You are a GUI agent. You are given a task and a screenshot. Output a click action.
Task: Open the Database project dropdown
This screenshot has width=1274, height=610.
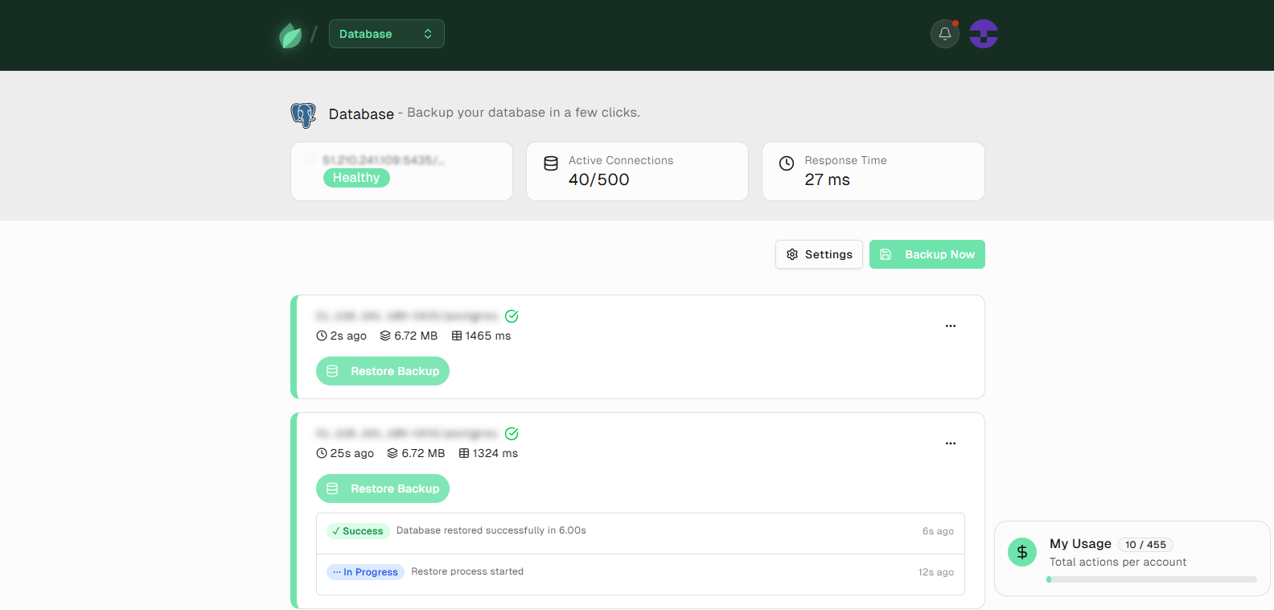tap(387, 34)
